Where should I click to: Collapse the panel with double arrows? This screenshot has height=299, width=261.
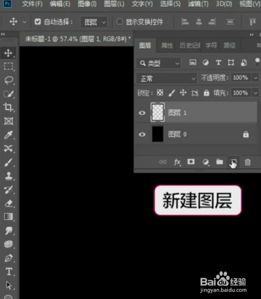coord(251,35)
